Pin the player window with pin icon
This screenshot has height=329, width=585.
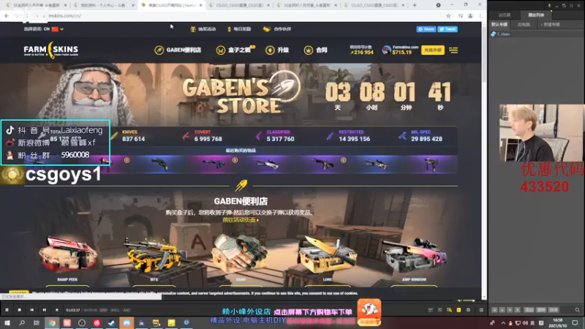pyautogui.click(x=549, y=5)
